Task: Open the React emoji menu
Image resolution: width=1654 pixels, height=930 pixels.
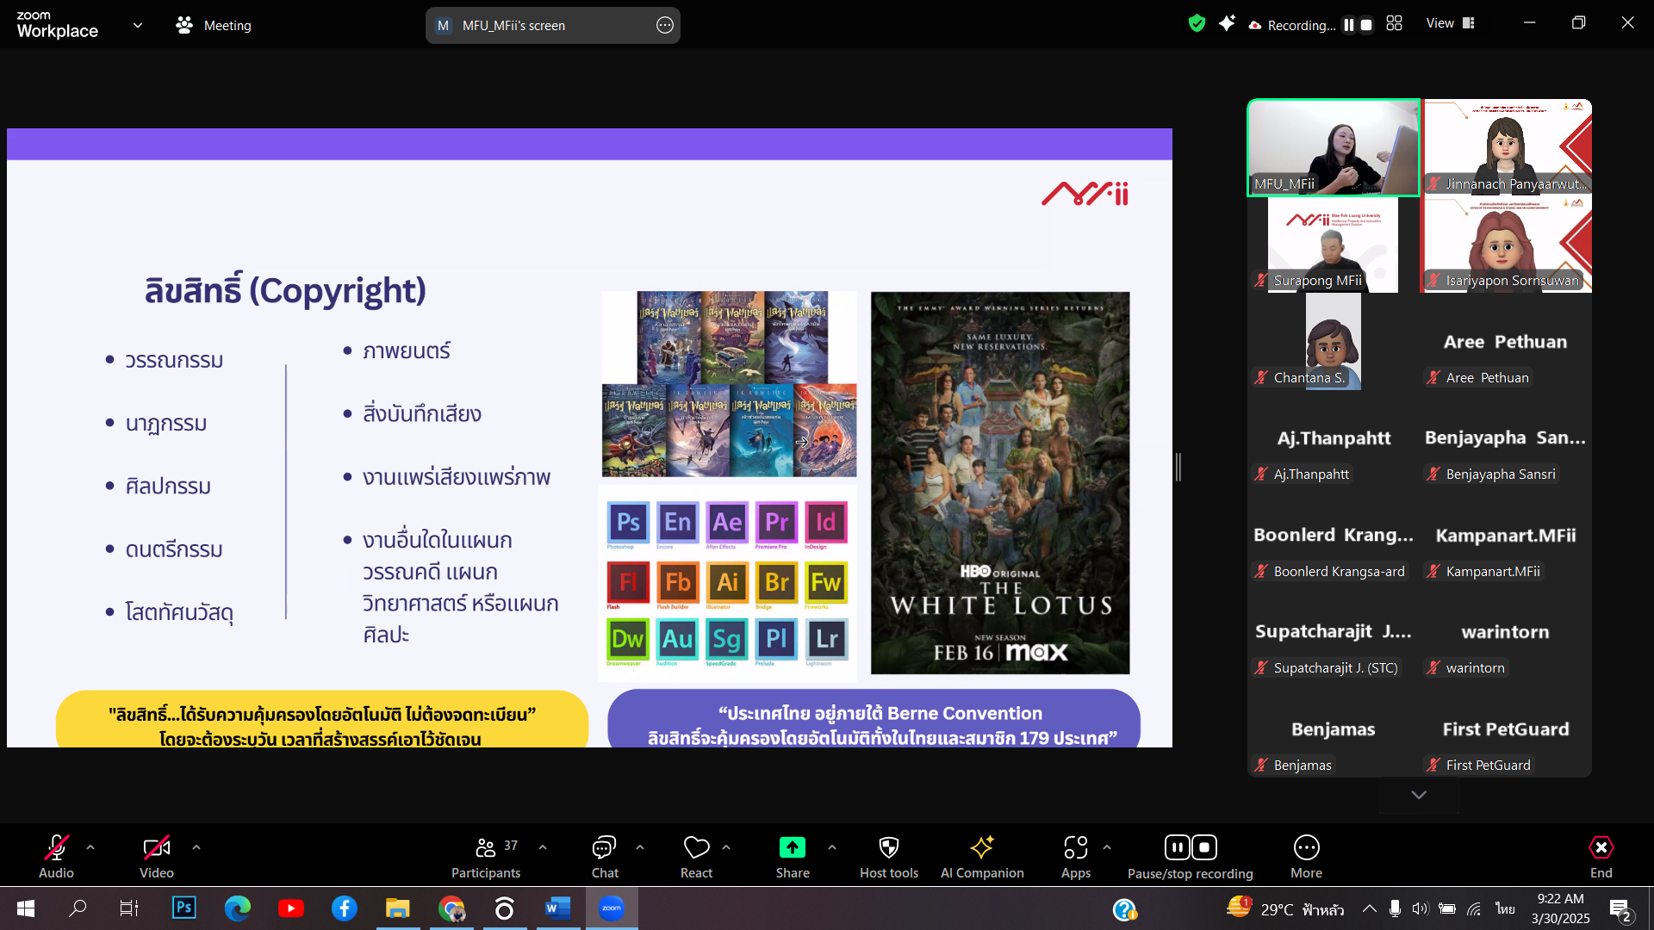Action: (696, 848)
